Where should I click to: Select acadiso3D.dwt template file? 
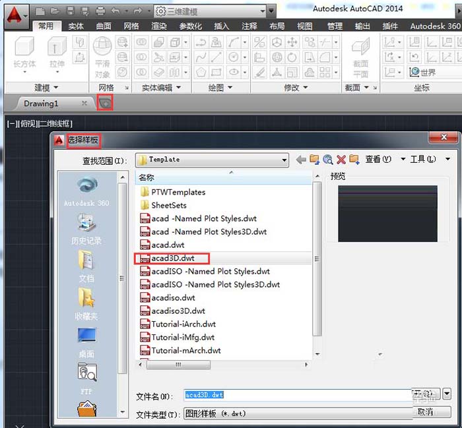pos(172,311)
